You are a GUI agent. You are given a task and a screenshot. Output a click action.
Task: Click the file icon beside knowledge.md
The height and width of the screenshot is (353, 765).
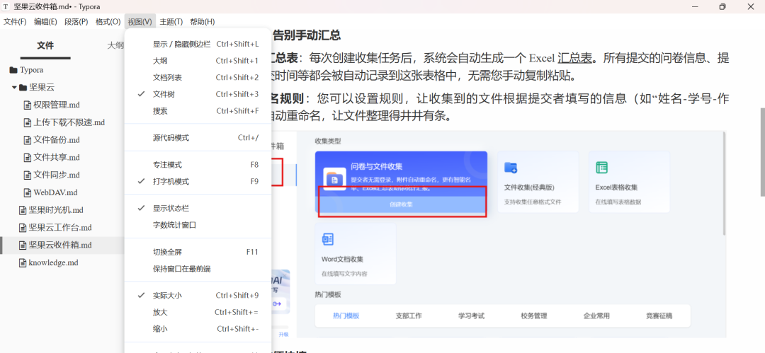pyautogui.click(x=23, y=262)
